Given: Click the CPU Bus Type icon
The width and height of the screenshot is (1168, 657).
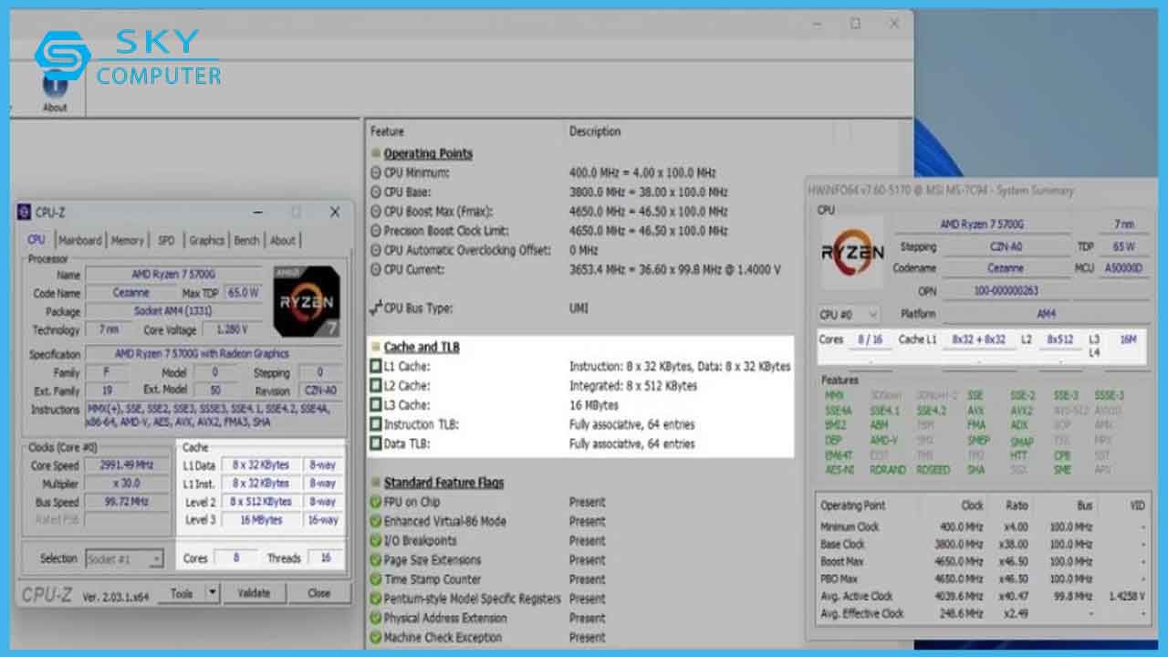Looking at the screenshot, I should coord(375,308).
